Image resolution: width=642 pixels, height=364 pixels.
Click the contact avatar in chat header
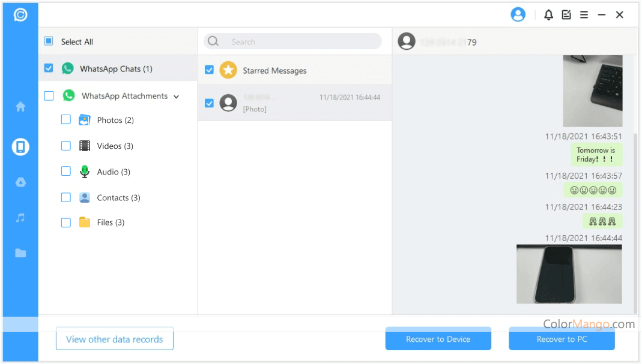click(407, 41)
